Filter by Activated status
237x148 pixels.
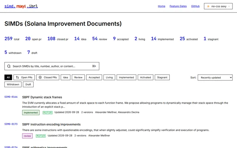tap(146, 77)
